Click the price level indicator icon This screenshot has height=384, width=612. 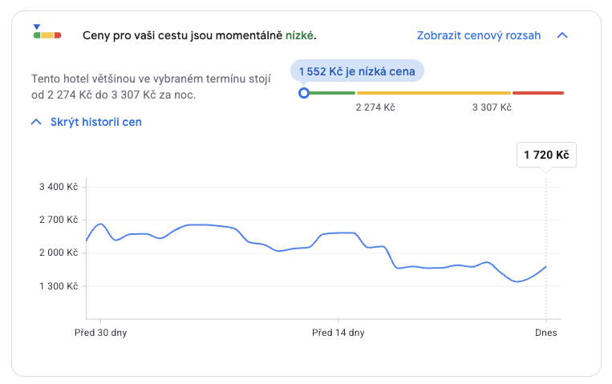click(47, 33)
